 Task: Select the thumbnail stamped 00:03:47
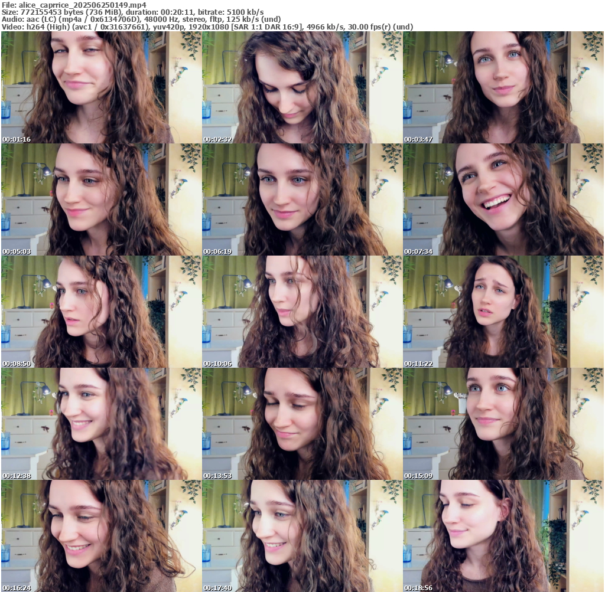503,87
